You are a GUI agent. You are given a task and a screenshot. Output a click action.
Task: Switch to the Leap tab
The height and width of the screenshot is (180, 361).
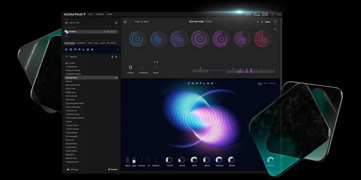tap(96, 43)
